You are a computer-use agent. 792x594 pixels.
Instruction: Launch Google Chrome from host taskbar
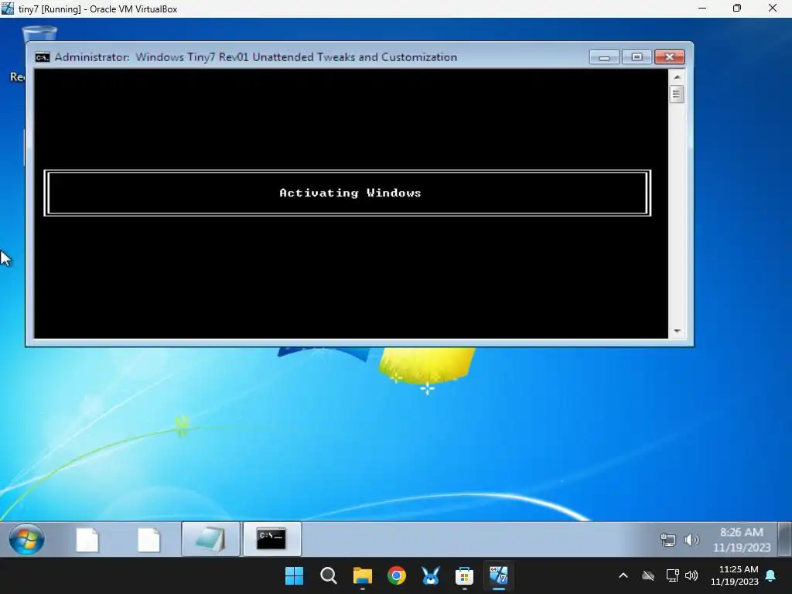pos(397,575)
